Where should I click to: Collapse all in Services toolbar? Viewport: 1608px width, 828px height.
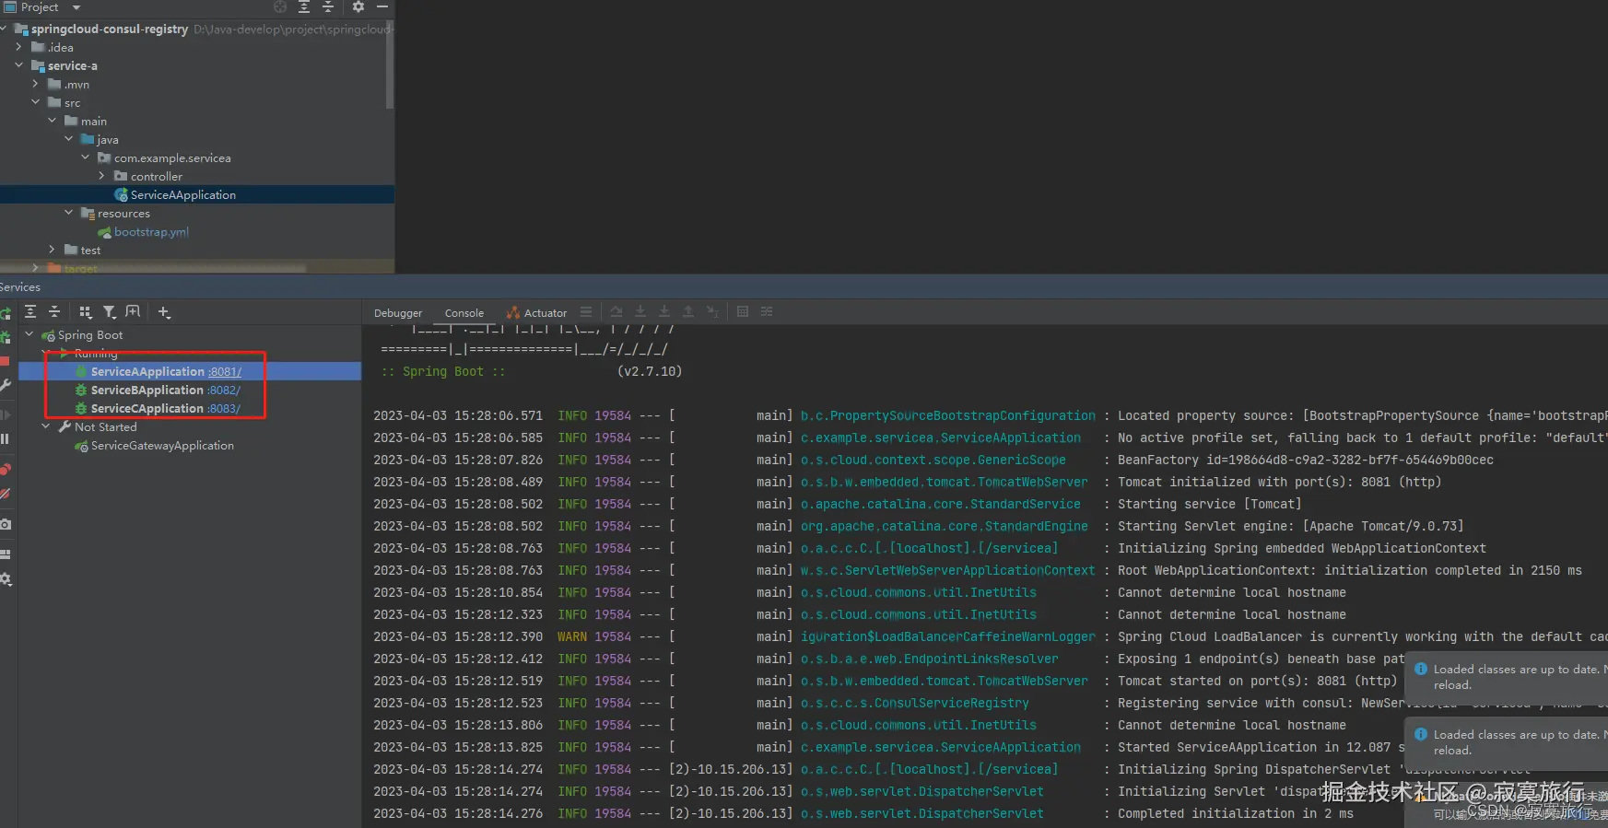(54, 312)
